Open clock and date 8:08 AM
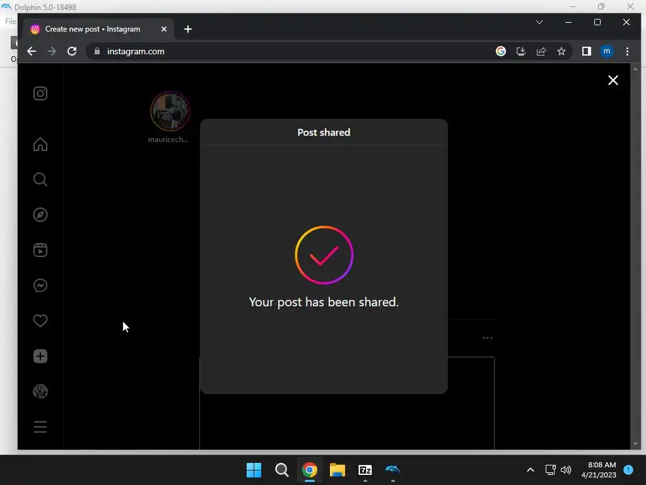The image size is (646, 485). 599,470
